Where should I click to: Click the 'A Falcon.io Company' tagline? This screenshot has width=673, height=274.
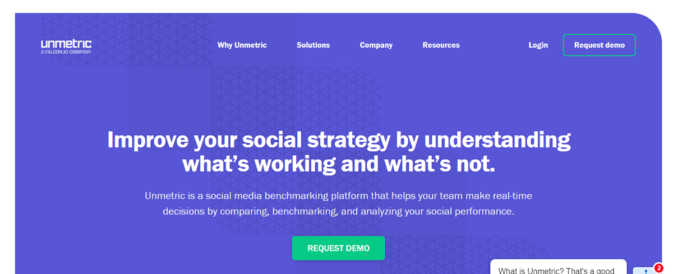(66, 52)
